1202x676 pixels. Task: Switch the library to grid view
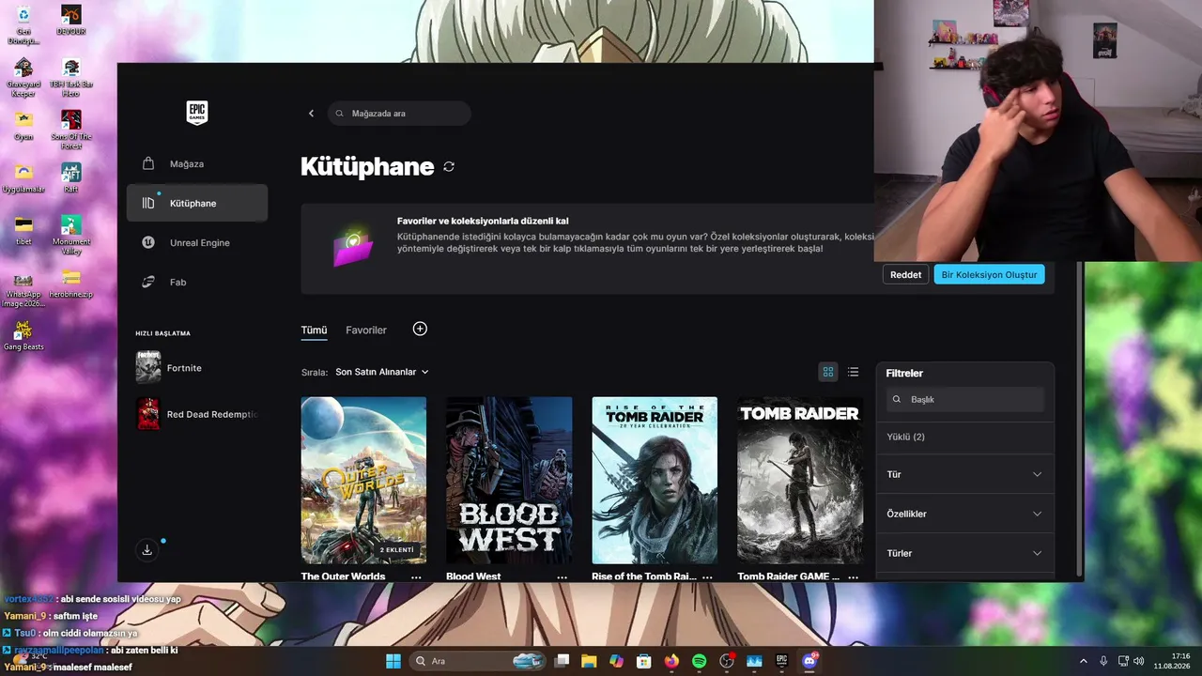coord(828,372)
